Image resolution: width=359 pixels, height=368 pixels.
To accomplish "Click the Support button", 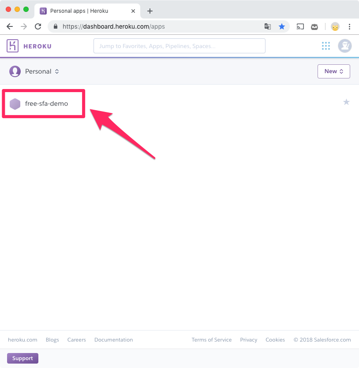I will [x=22, y=358].
